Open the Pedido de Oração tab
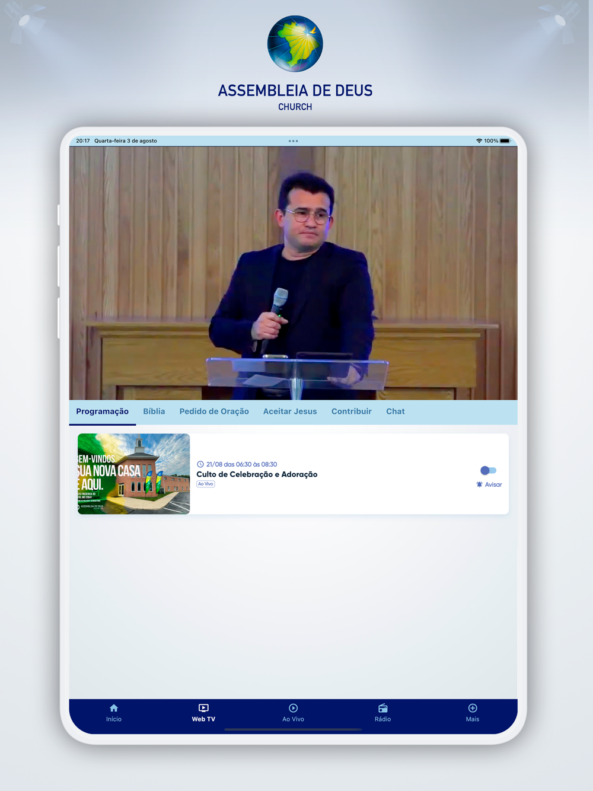The height and width of the screenshot is (791, 593). (x=214, y=412)
